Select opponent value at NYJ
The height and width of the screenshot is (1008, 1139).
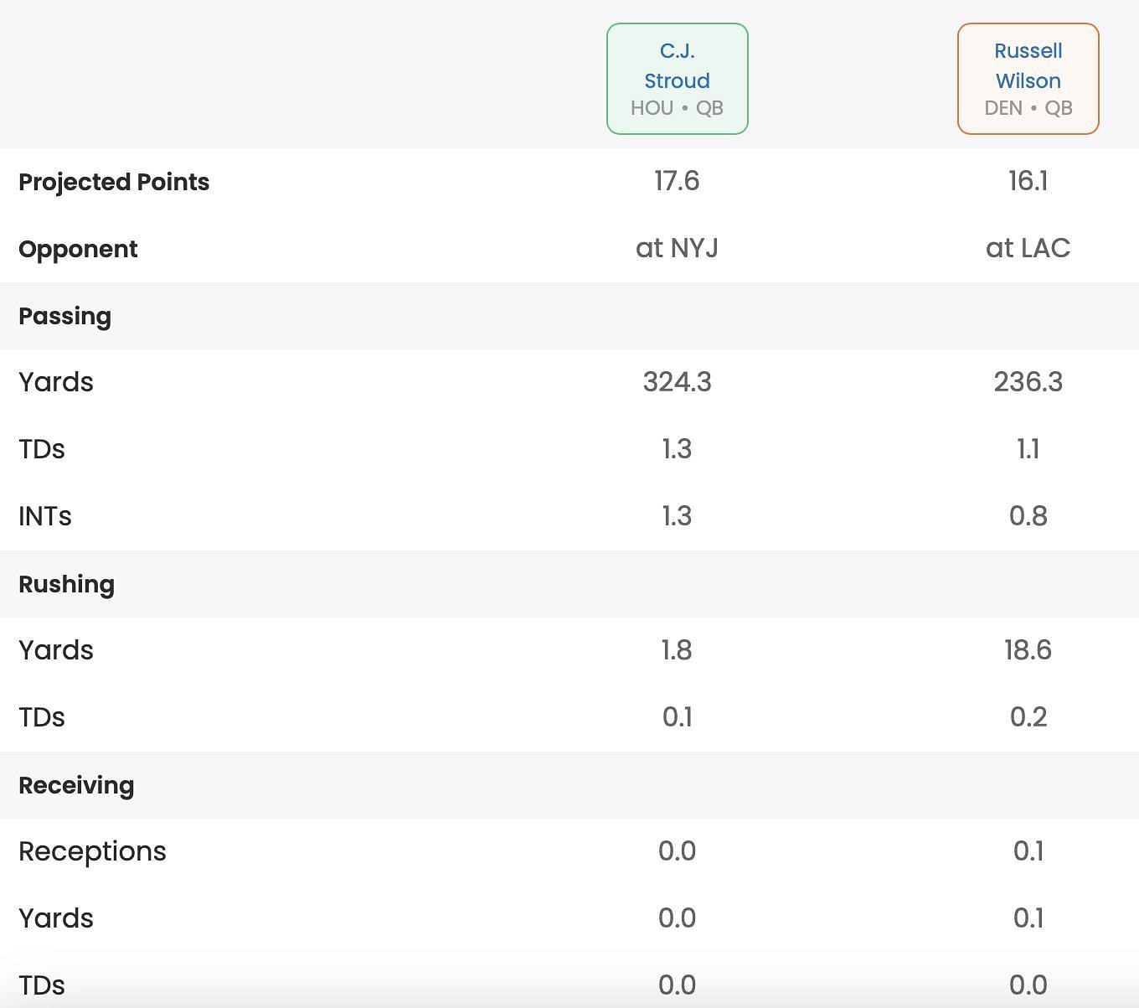[x=677, y=248]
